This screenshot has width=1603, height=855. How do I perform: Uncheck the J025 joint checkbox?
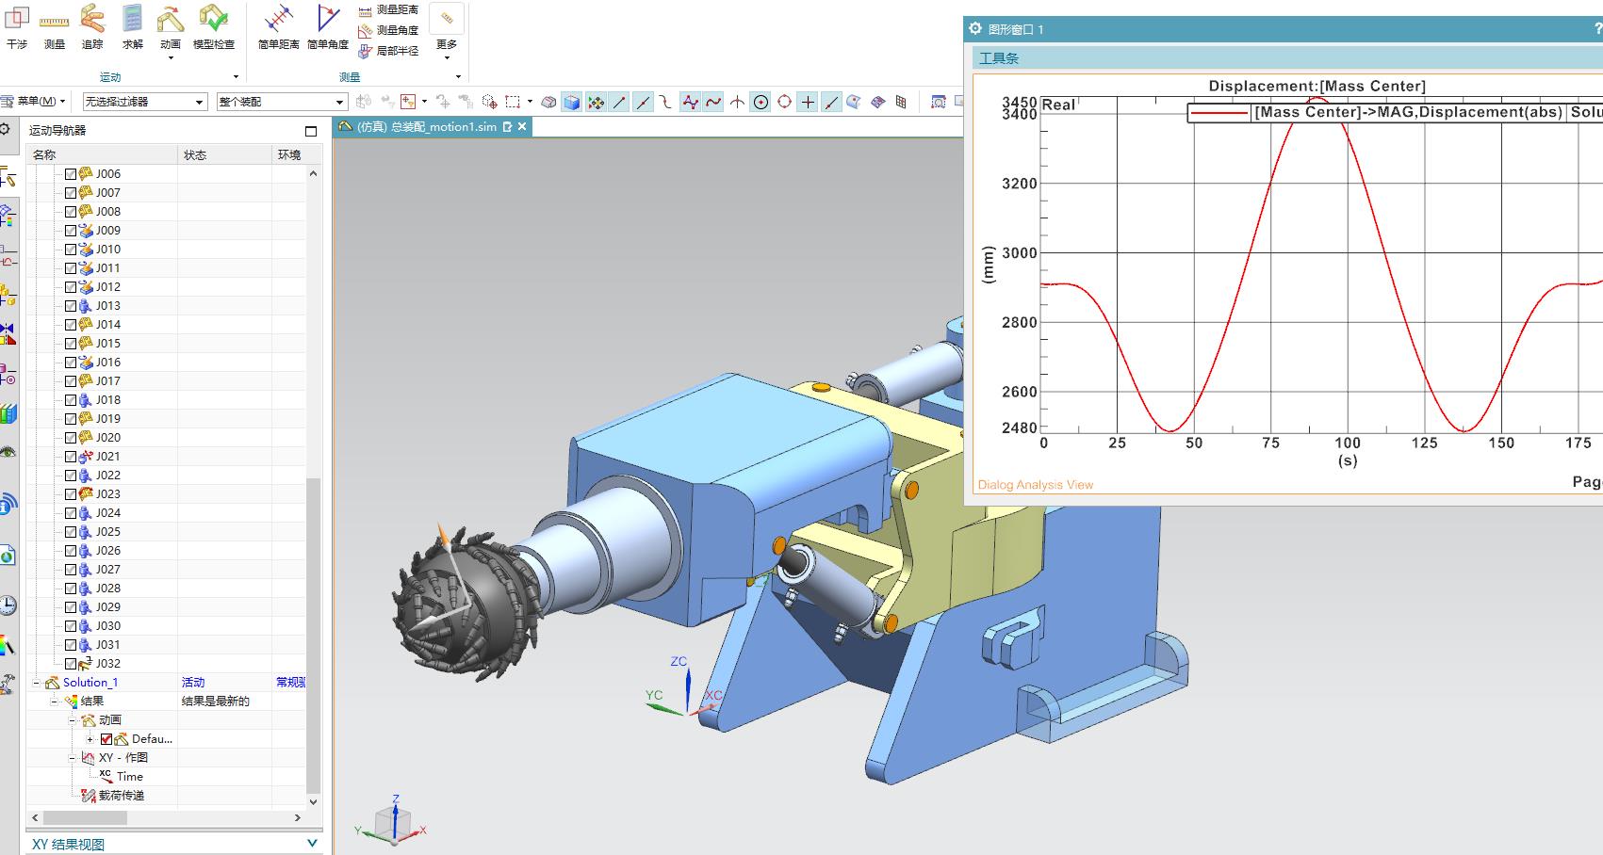pos(71,531)
